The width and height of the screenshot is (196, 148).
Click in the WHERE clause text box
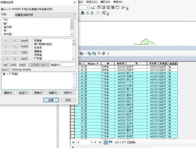point(39,81)
